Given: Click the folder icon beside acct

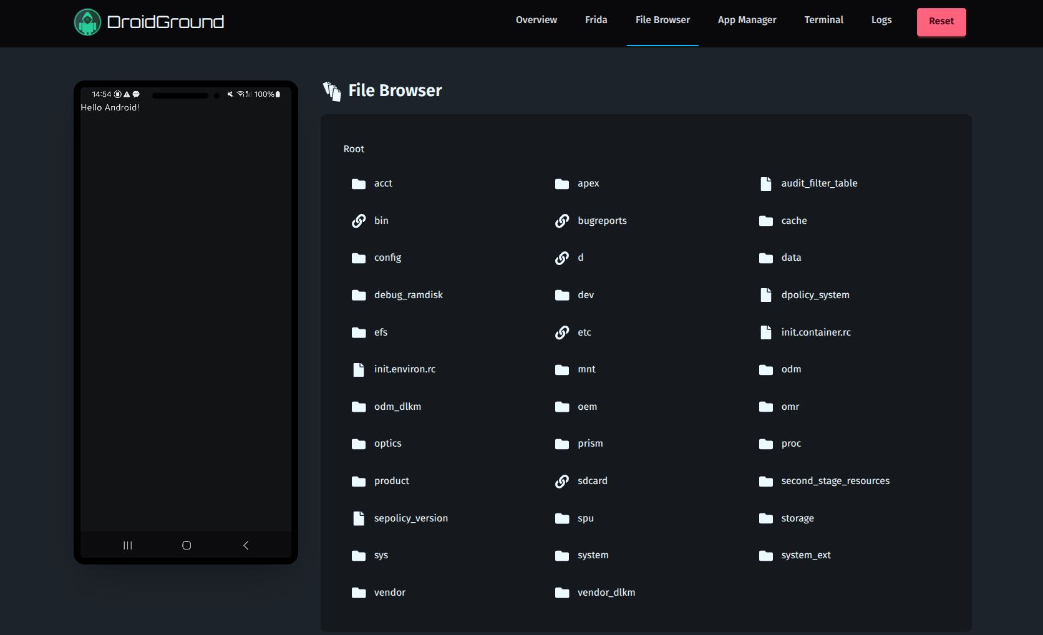Looking at the screenshot, I should [x=359, y=183].
